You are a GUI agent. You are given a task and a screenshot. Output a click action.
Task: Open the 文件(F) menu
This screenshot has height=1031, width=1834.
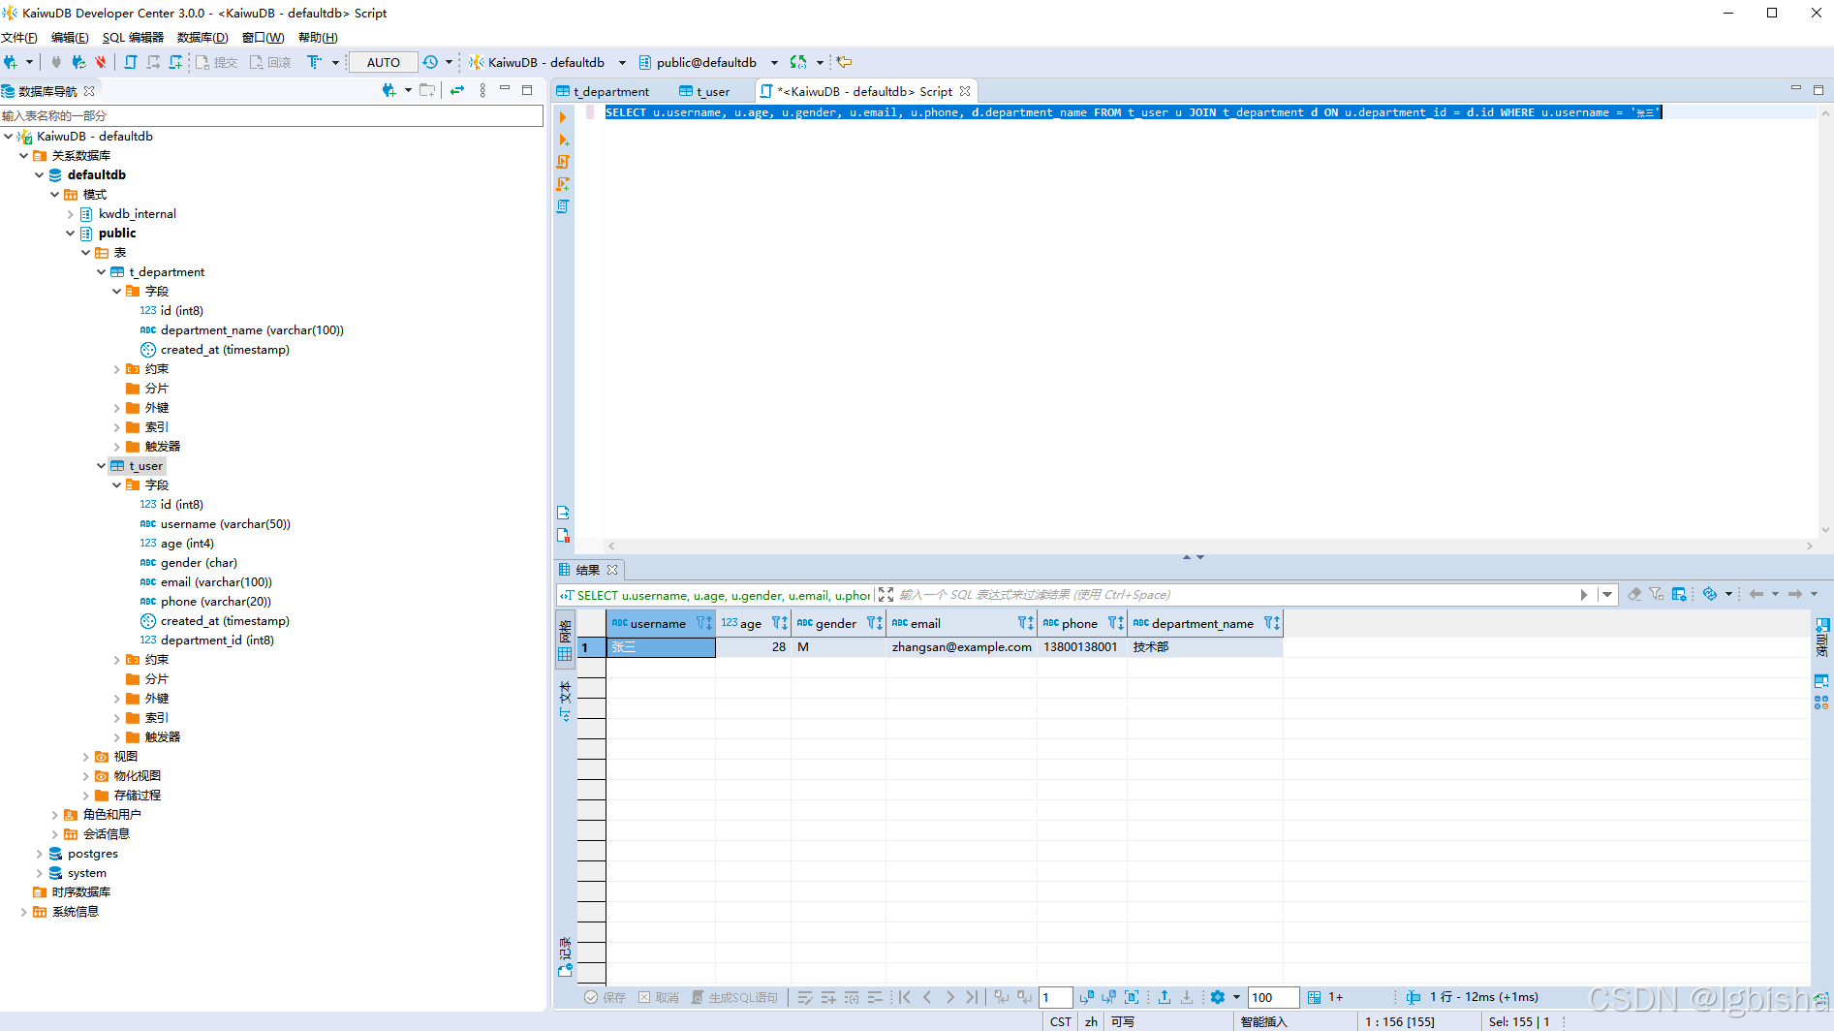click(19, 38)
